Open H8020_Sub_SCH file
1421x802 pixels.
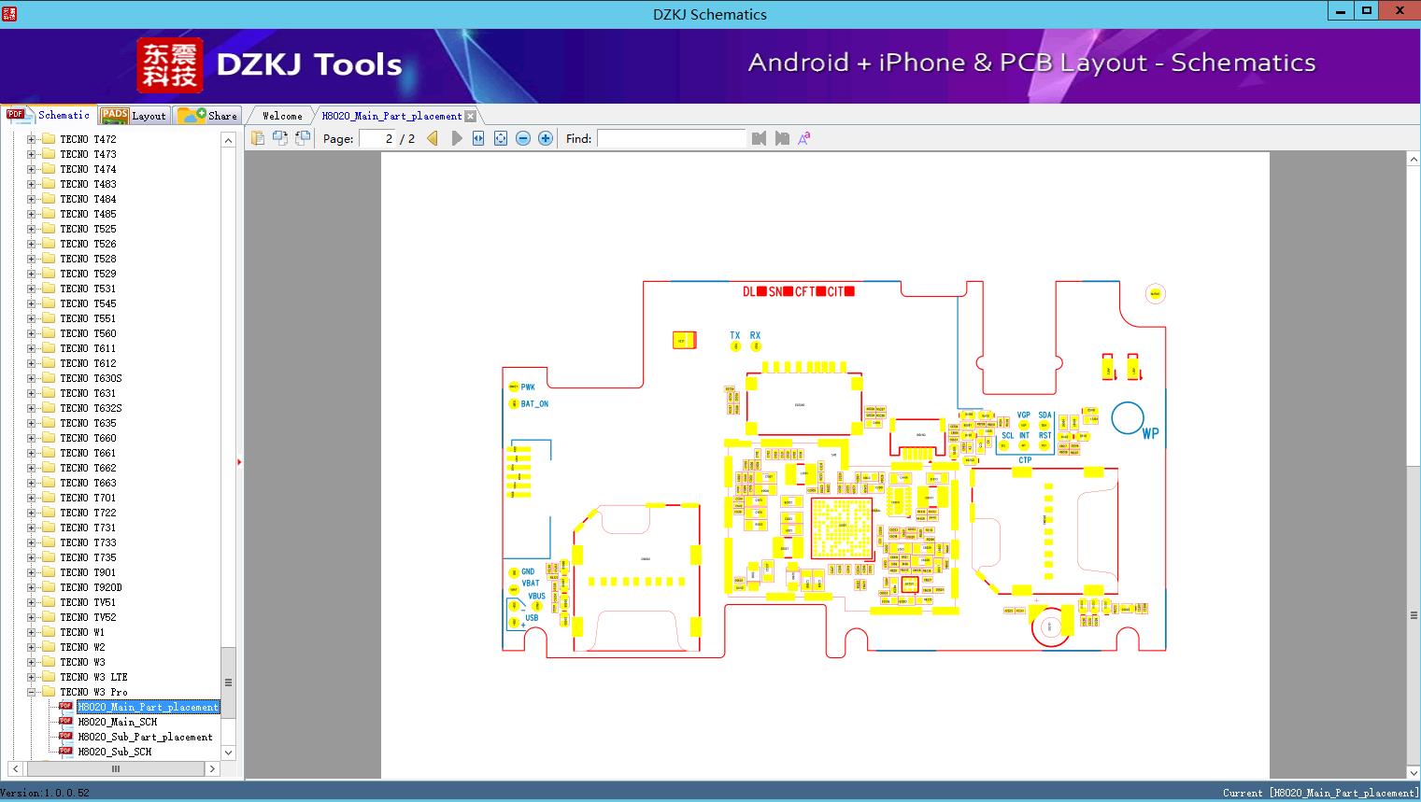tap(115, 752)
